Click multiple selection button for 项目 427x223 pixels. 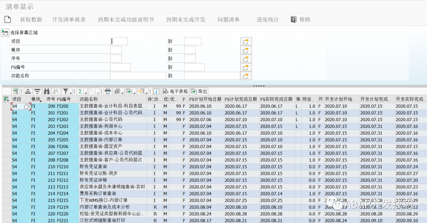click(246, 42)
